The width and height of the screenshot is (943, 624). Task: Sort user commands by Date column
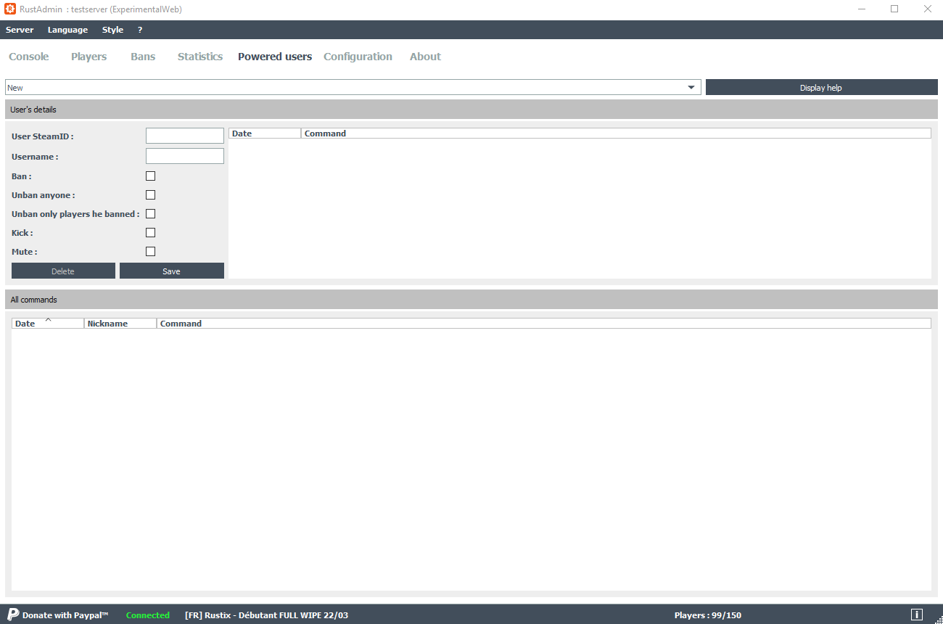265,134
